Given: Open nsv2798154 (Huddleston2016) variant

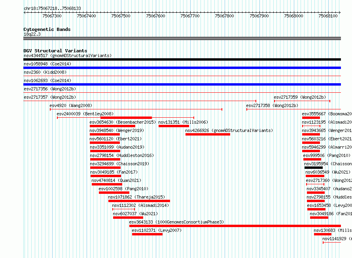Looking at the screenshot, I should (122, 155).
